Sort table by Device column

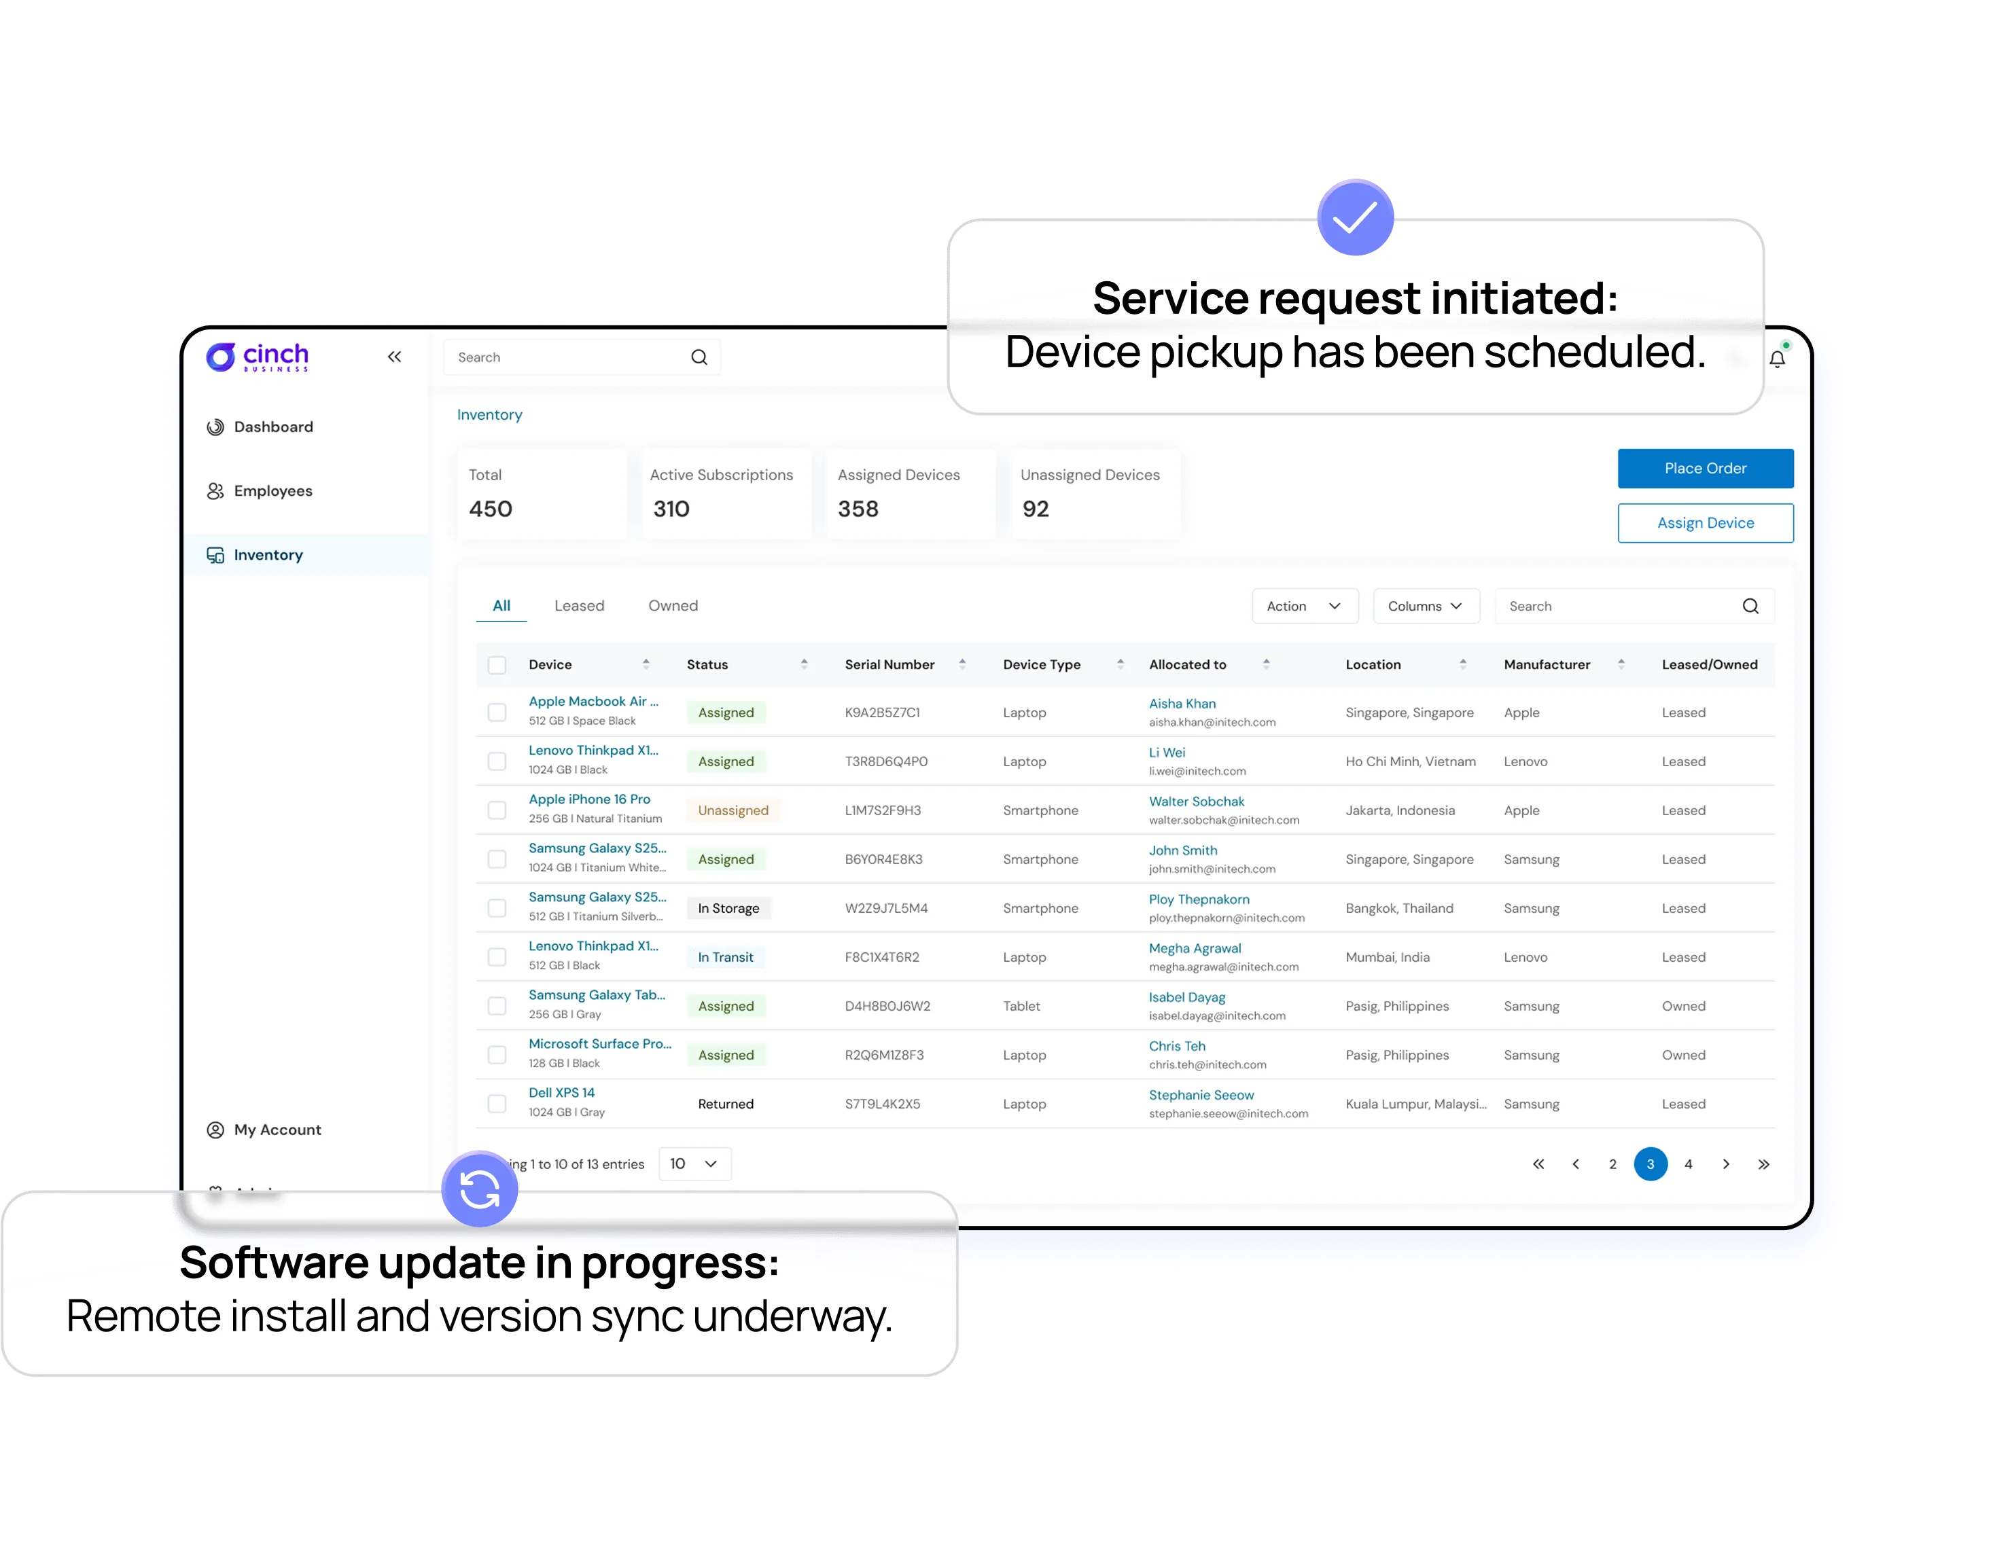[x=645, y=664]
